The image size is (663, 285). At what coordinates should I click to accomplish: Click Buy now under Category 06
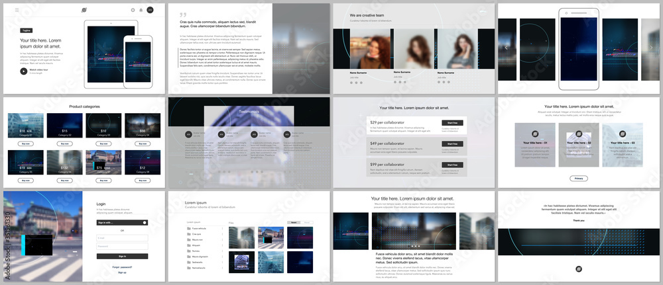point(64,181)
